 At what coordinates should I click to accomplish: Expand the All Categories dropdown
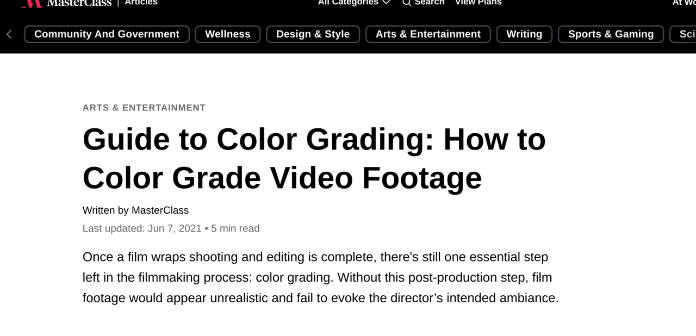(x=354, y=3)
